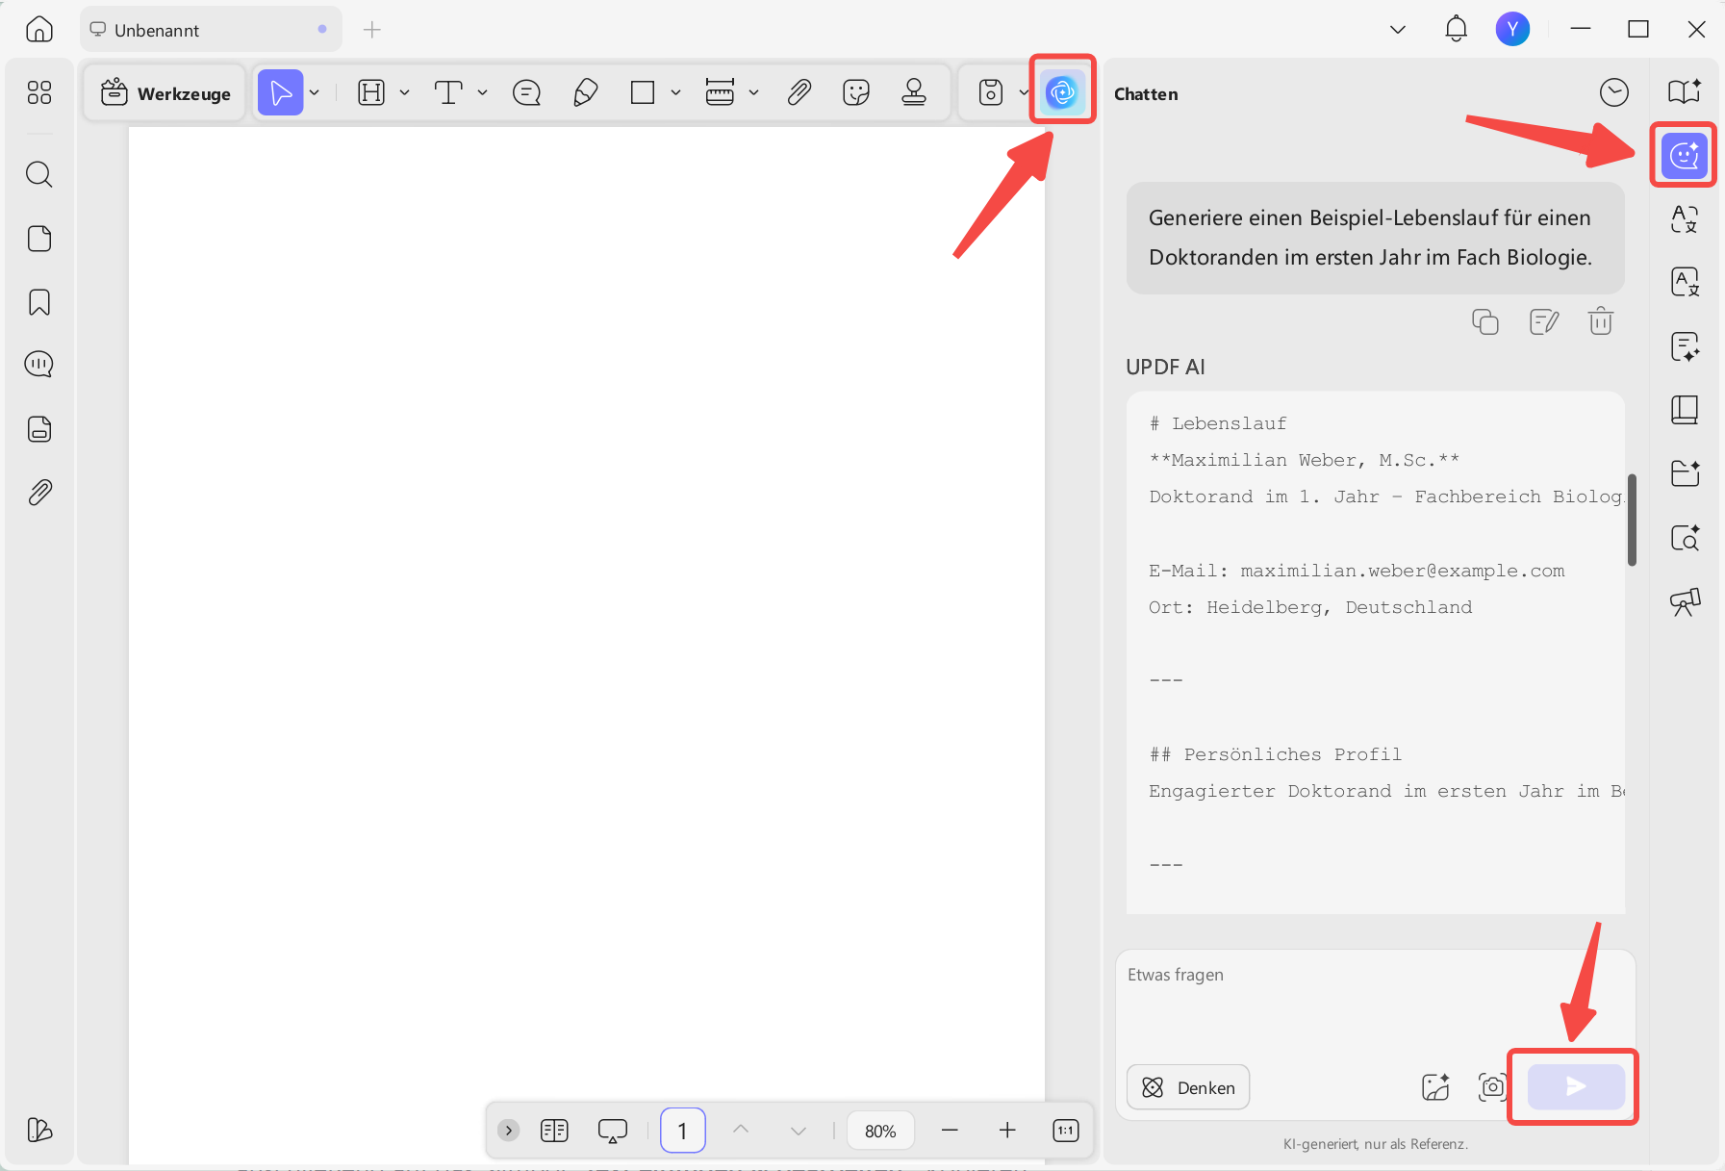Open the Y user account avatar
The width and height of the screenshot is (1725, 1171).
[1512, 29]
